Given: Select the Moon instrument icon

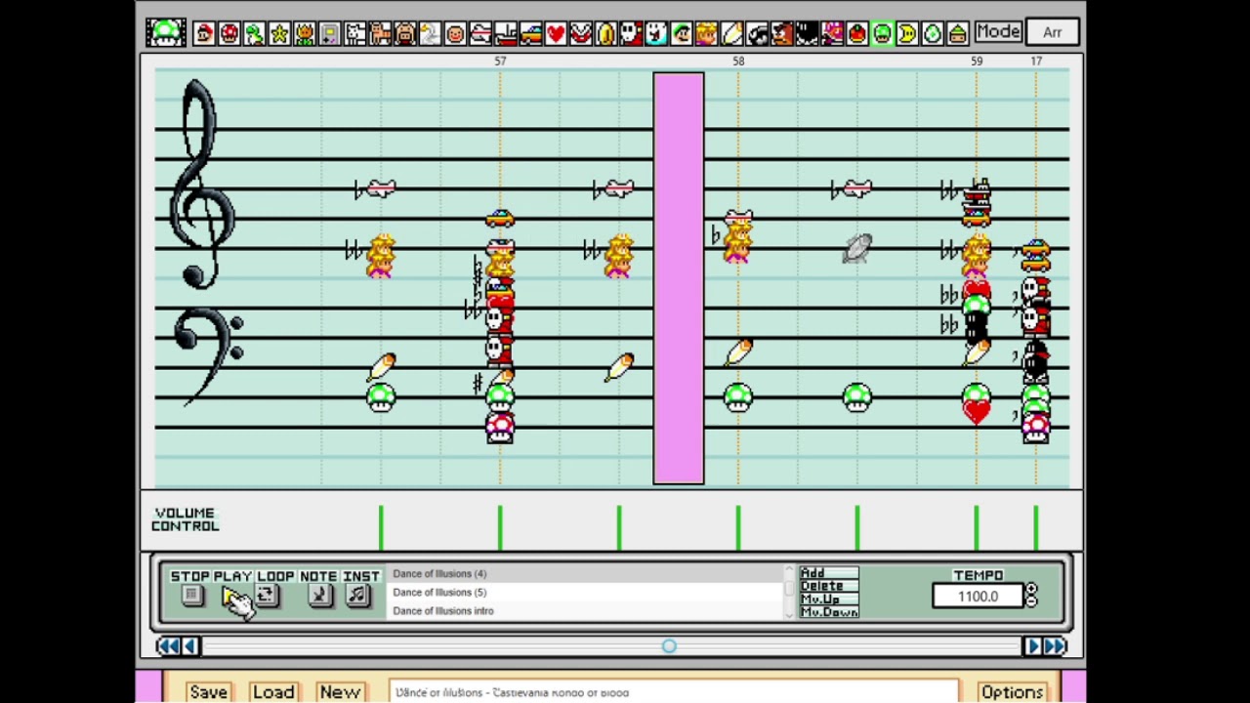Looking at the screenshot, I should (907, 33).
